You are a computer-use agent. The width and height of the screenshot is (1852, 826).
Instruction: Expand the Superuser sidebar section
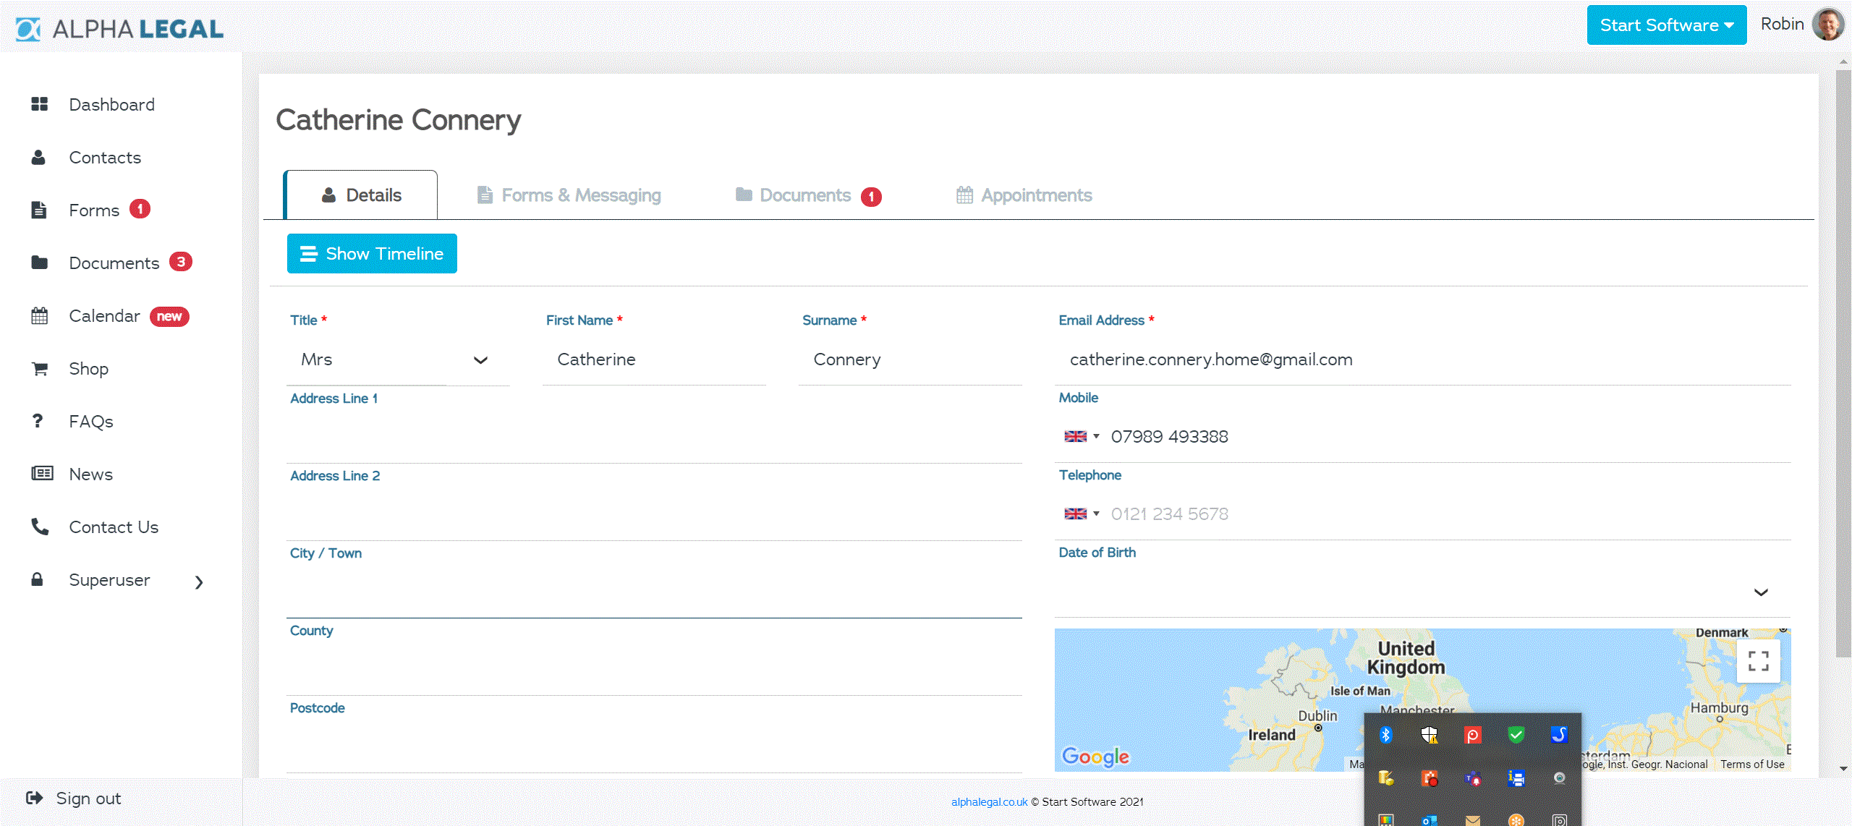coord(200,582)
